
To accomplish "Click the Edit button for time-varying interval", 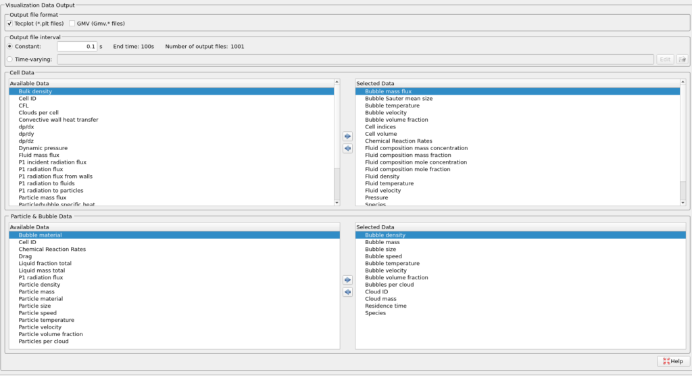I will coord(665,60).
